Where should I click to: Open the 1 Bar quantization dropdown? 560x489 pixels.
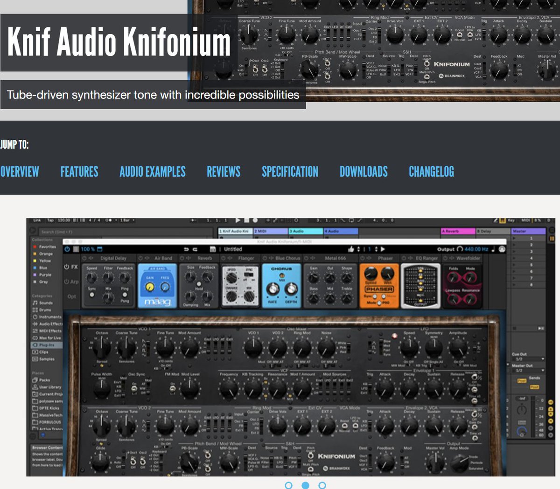coord(126,220)
